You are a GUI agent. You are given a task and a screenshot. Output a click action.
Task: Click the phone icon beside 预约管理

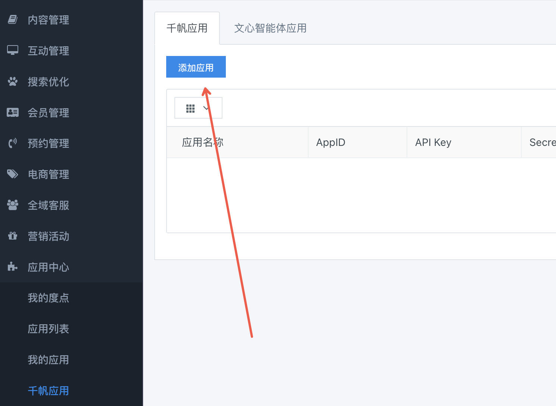13,143
